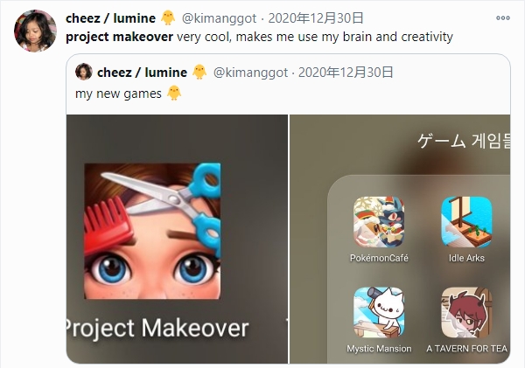This screenshot has width=525, height=368.
Task: Open the quoted tweet text 'my new games'
Action: [x=118, y=94]
